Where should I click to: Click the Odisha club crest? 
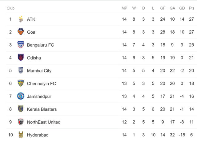(x=21, y=57)
